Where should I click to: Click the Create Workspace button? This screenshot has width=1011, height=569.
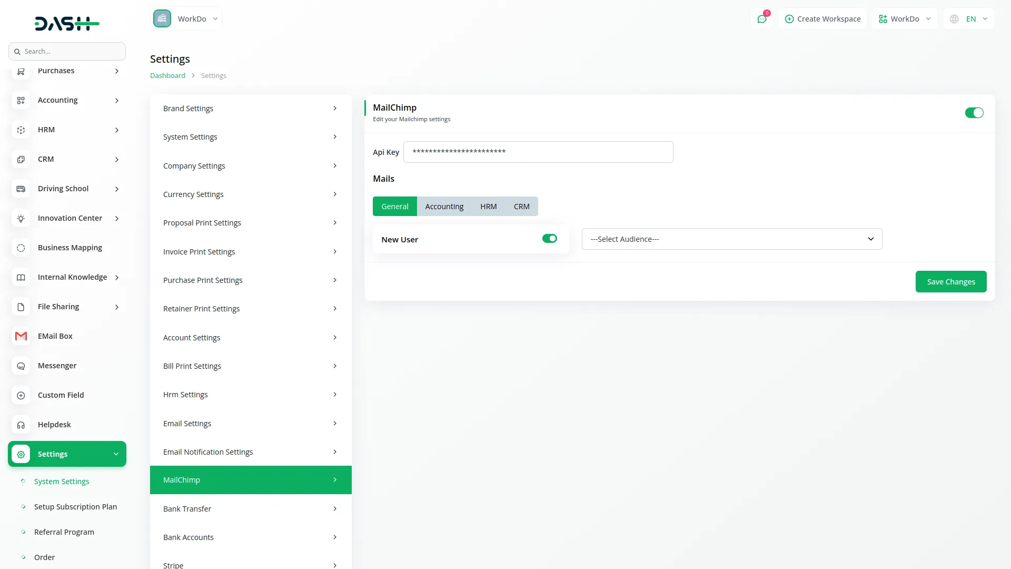point(822,19)
